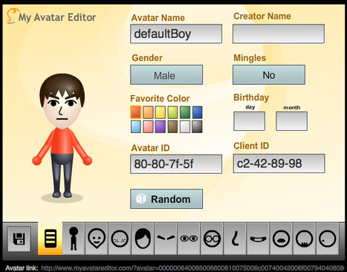
Task: Select purple favorite color swatch
Action: click(160, 126)
